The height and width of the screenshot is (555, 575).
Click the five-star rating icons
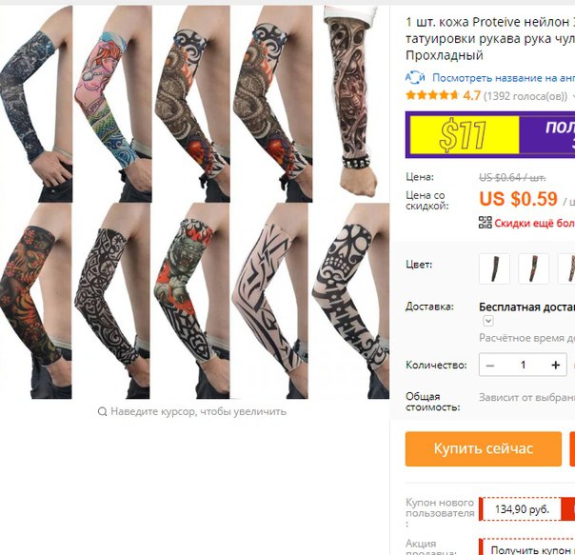pos(432,96)
